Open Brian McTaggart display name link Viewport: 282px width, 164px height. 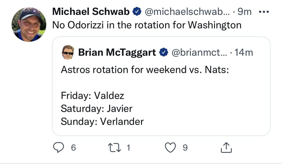(117, 53)
